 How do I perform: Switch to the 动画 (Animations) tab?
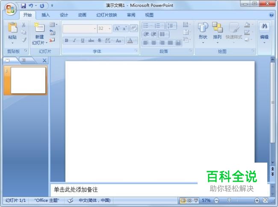coord(82,15)
